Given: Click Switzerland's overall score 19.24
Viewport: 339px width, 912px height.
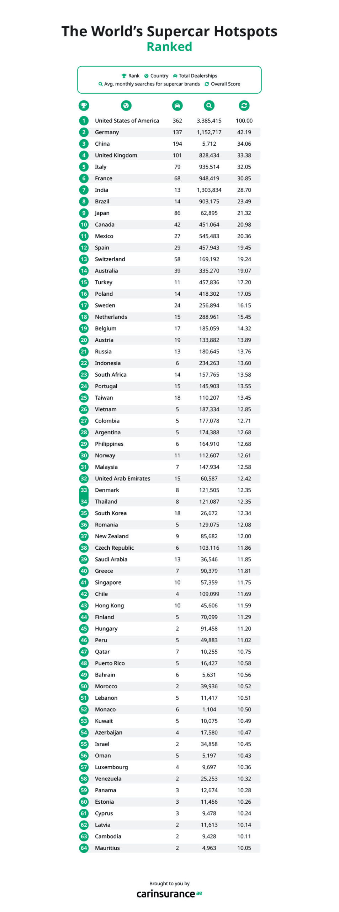Looking at the screenshot, I should coord(244,259).
